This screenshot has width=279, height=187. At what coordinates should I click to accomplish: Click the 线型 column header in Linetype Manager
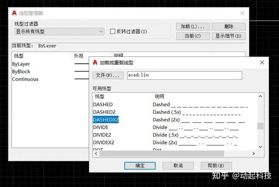19,56
